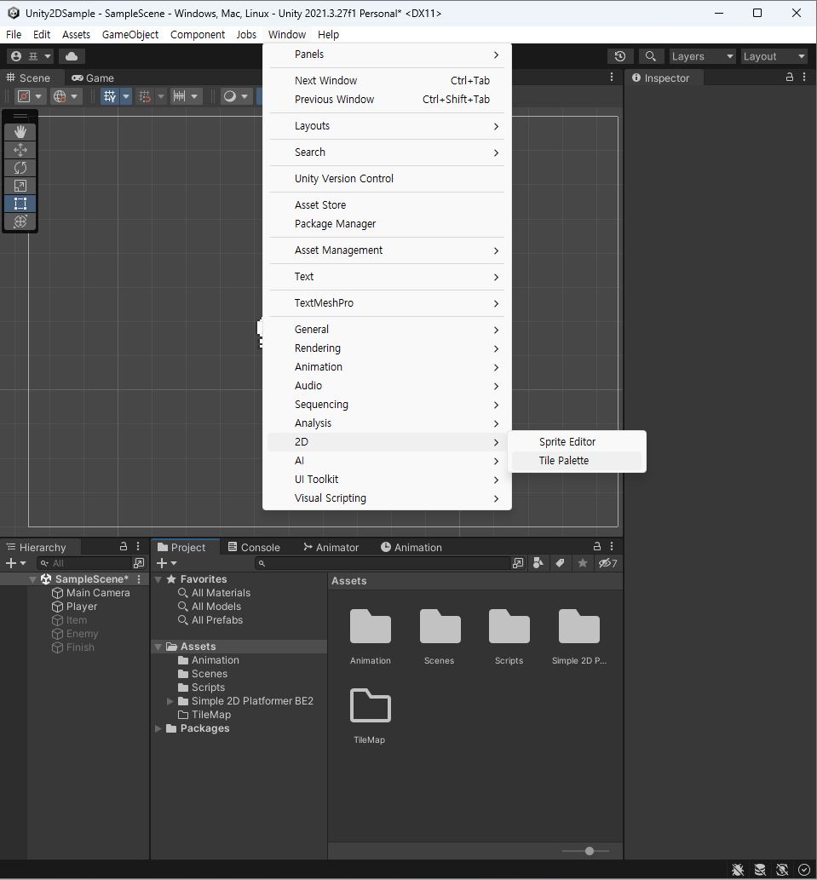Click the Save search star icon

pos(583,563)
